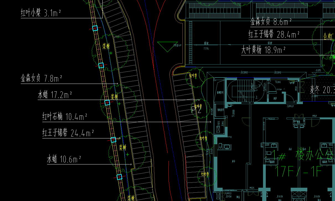Pick leader endpoint circle of 红叶石楠 10.4m²

[210, 122]
